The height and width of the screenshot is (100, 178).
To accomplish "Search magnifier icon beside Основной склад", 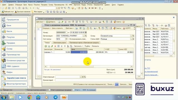I will [x=133, y=36].
